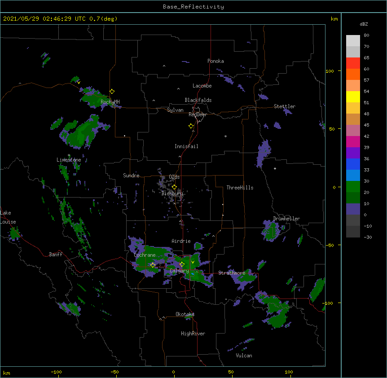Image resolution: width=387 pixels, height=378 pixels.
Task: Click the 39 dBZ magenta legend swatch
Action: tap(353, 141)
